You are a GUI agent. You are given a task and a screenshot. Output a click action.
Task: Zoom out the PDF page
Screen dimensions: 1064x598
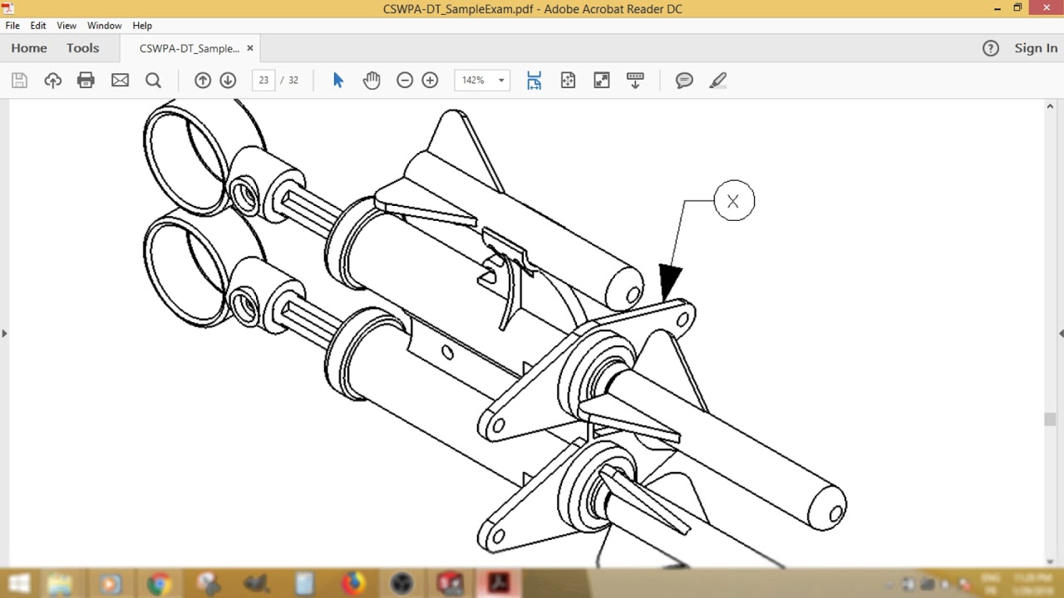point(405,80)
